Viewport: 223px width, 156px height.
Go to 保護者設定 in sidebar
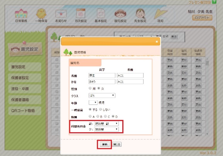coord(25,78)
